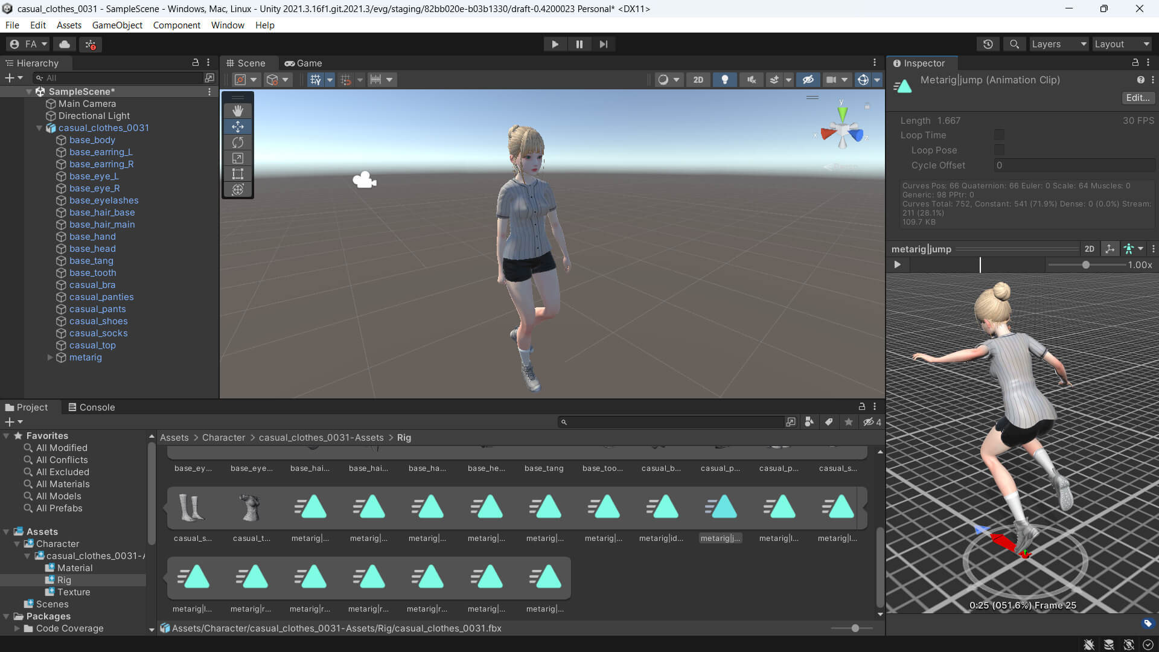Image resolution: width=1159 pixels, height=652 pixels.
Task: Click the preview pivot and mass center icon
Action: 1110,249
